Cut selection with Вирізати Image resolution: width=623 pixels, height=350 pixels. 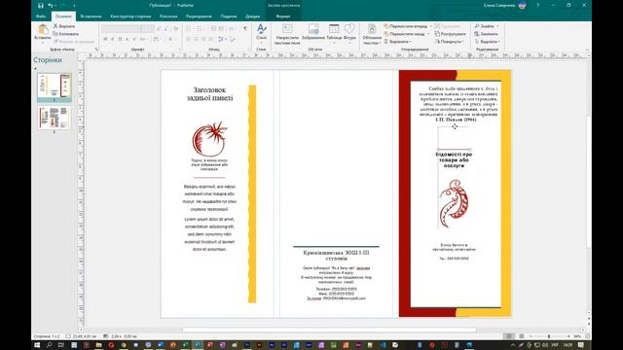tap(64, 26)
